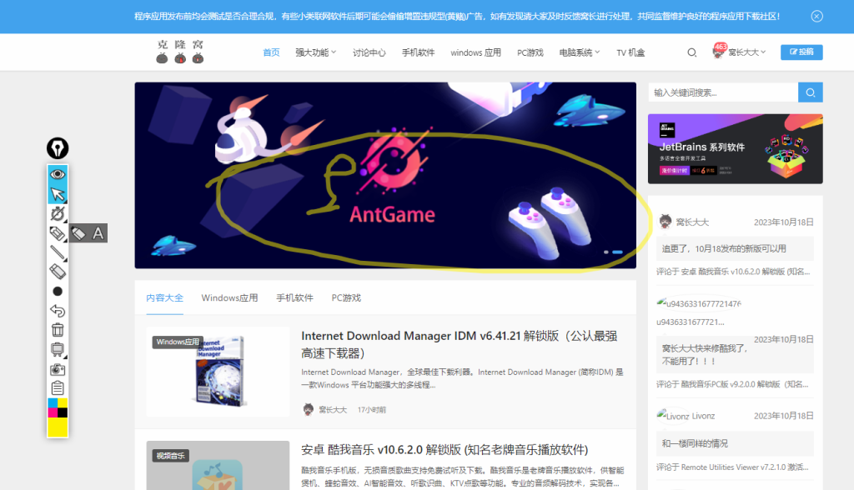Open the AntGame carousel banner
The width and height of the screenshot is (854, 490).
(x=385, y=175)
